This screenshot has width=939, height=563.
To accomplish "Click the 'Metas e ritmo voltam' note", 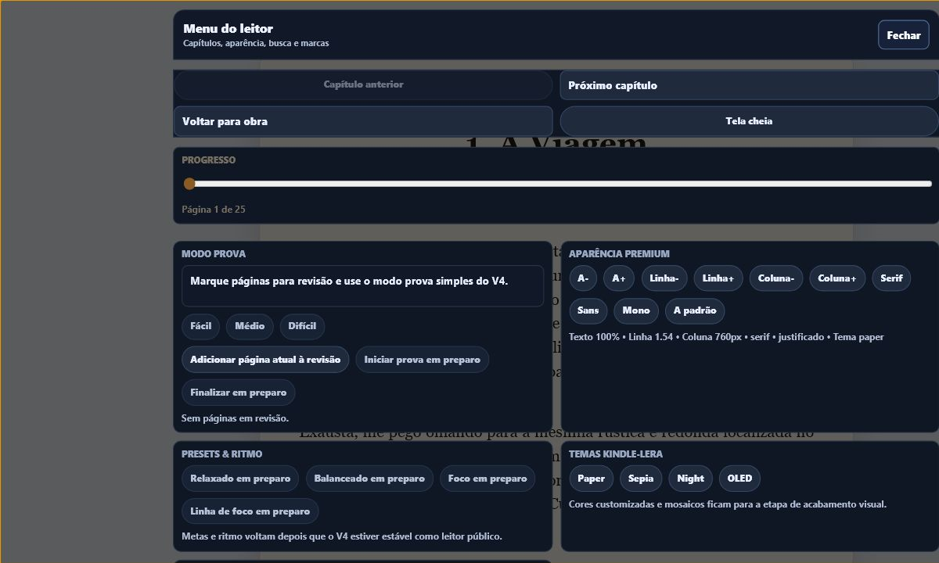I will click(342, 536).
